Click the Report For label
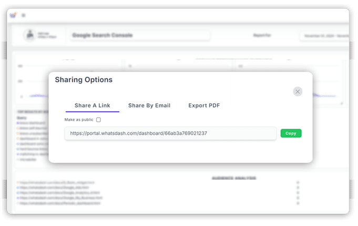The height and width of the screenshot is (226, 358). point(263,36)
